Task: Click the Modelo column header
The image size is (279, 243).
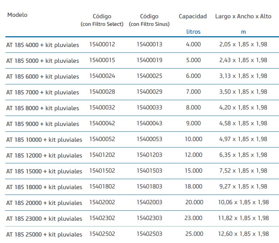Action: (17, 15)
